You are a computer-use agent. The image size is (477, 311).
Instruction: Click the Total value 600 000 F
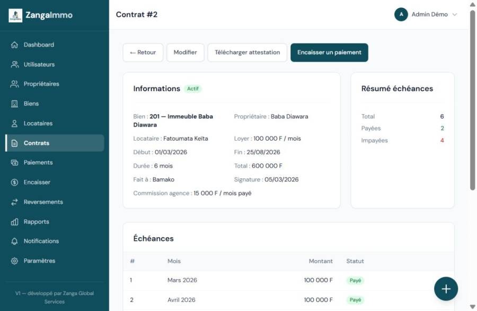pos(267,166)
